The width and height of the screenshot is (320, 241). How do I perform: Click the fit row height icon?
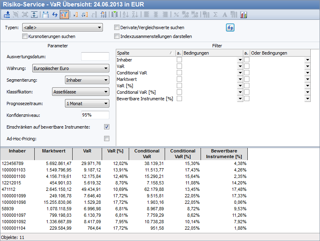click(34, 15)
